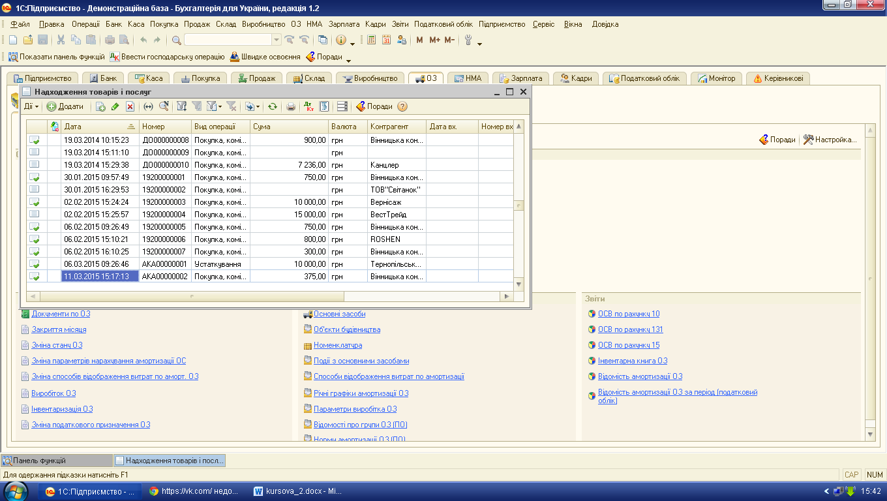This screenshot has height=501, width=887.
Task: Select the row with ТОВ"Світанок"
Action: click(x=270, y=190)
